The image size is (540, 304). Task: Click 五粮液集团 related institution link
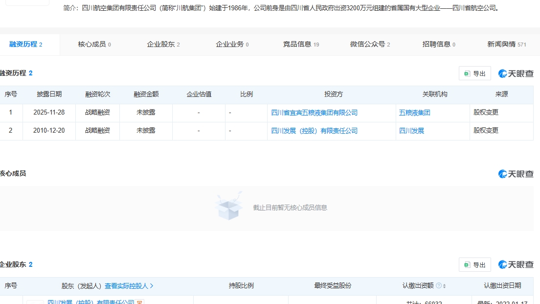(x=414, y=113)
